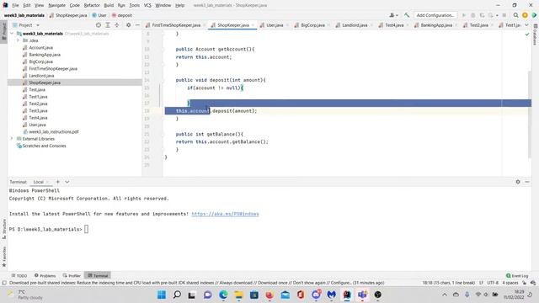Open Microsoft Teams from taskbar
539x303 pixels.
(x=362, y=295)
